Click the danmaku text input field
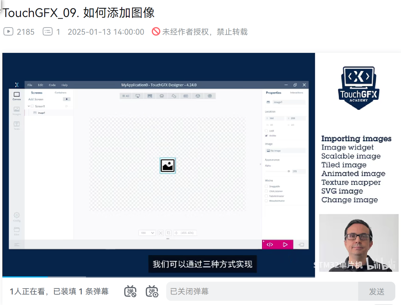 tap(262, 291)
